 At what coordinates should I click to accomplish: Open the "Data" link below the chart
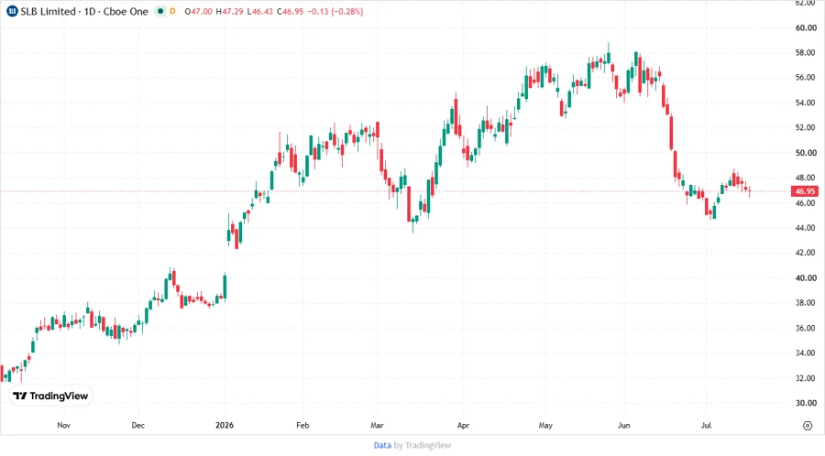point(382,445)
